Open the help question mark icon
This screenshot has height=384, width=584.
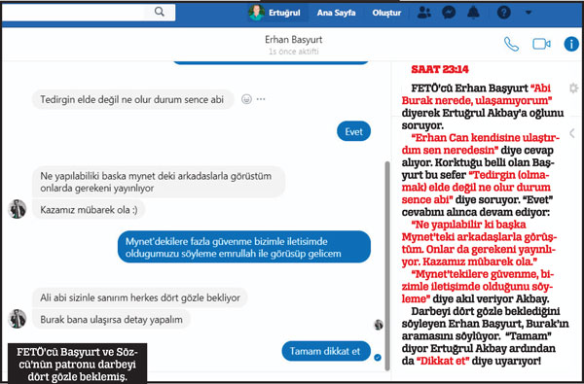coord(503,13)
